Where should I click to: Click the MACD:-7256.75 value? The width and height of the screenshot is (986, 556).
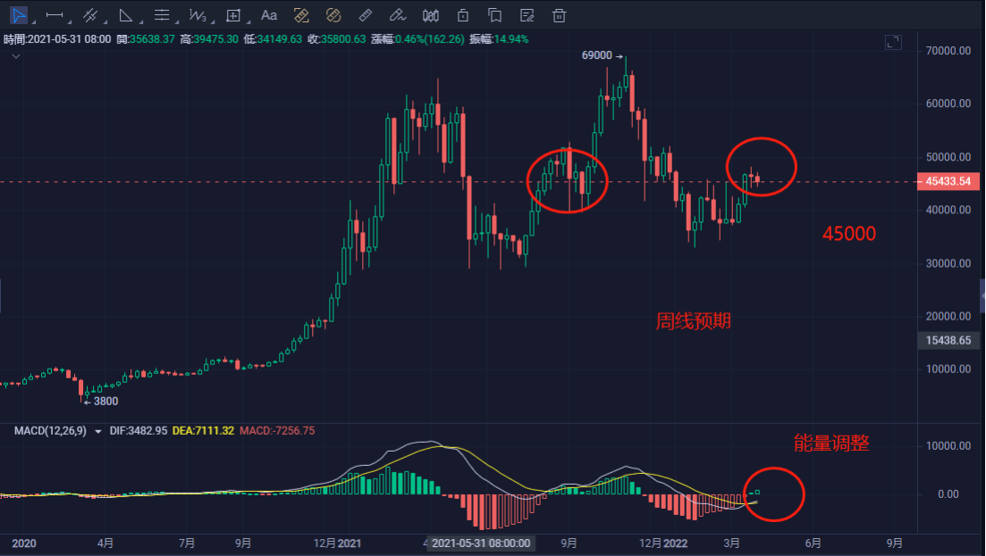tap(277, 430)
